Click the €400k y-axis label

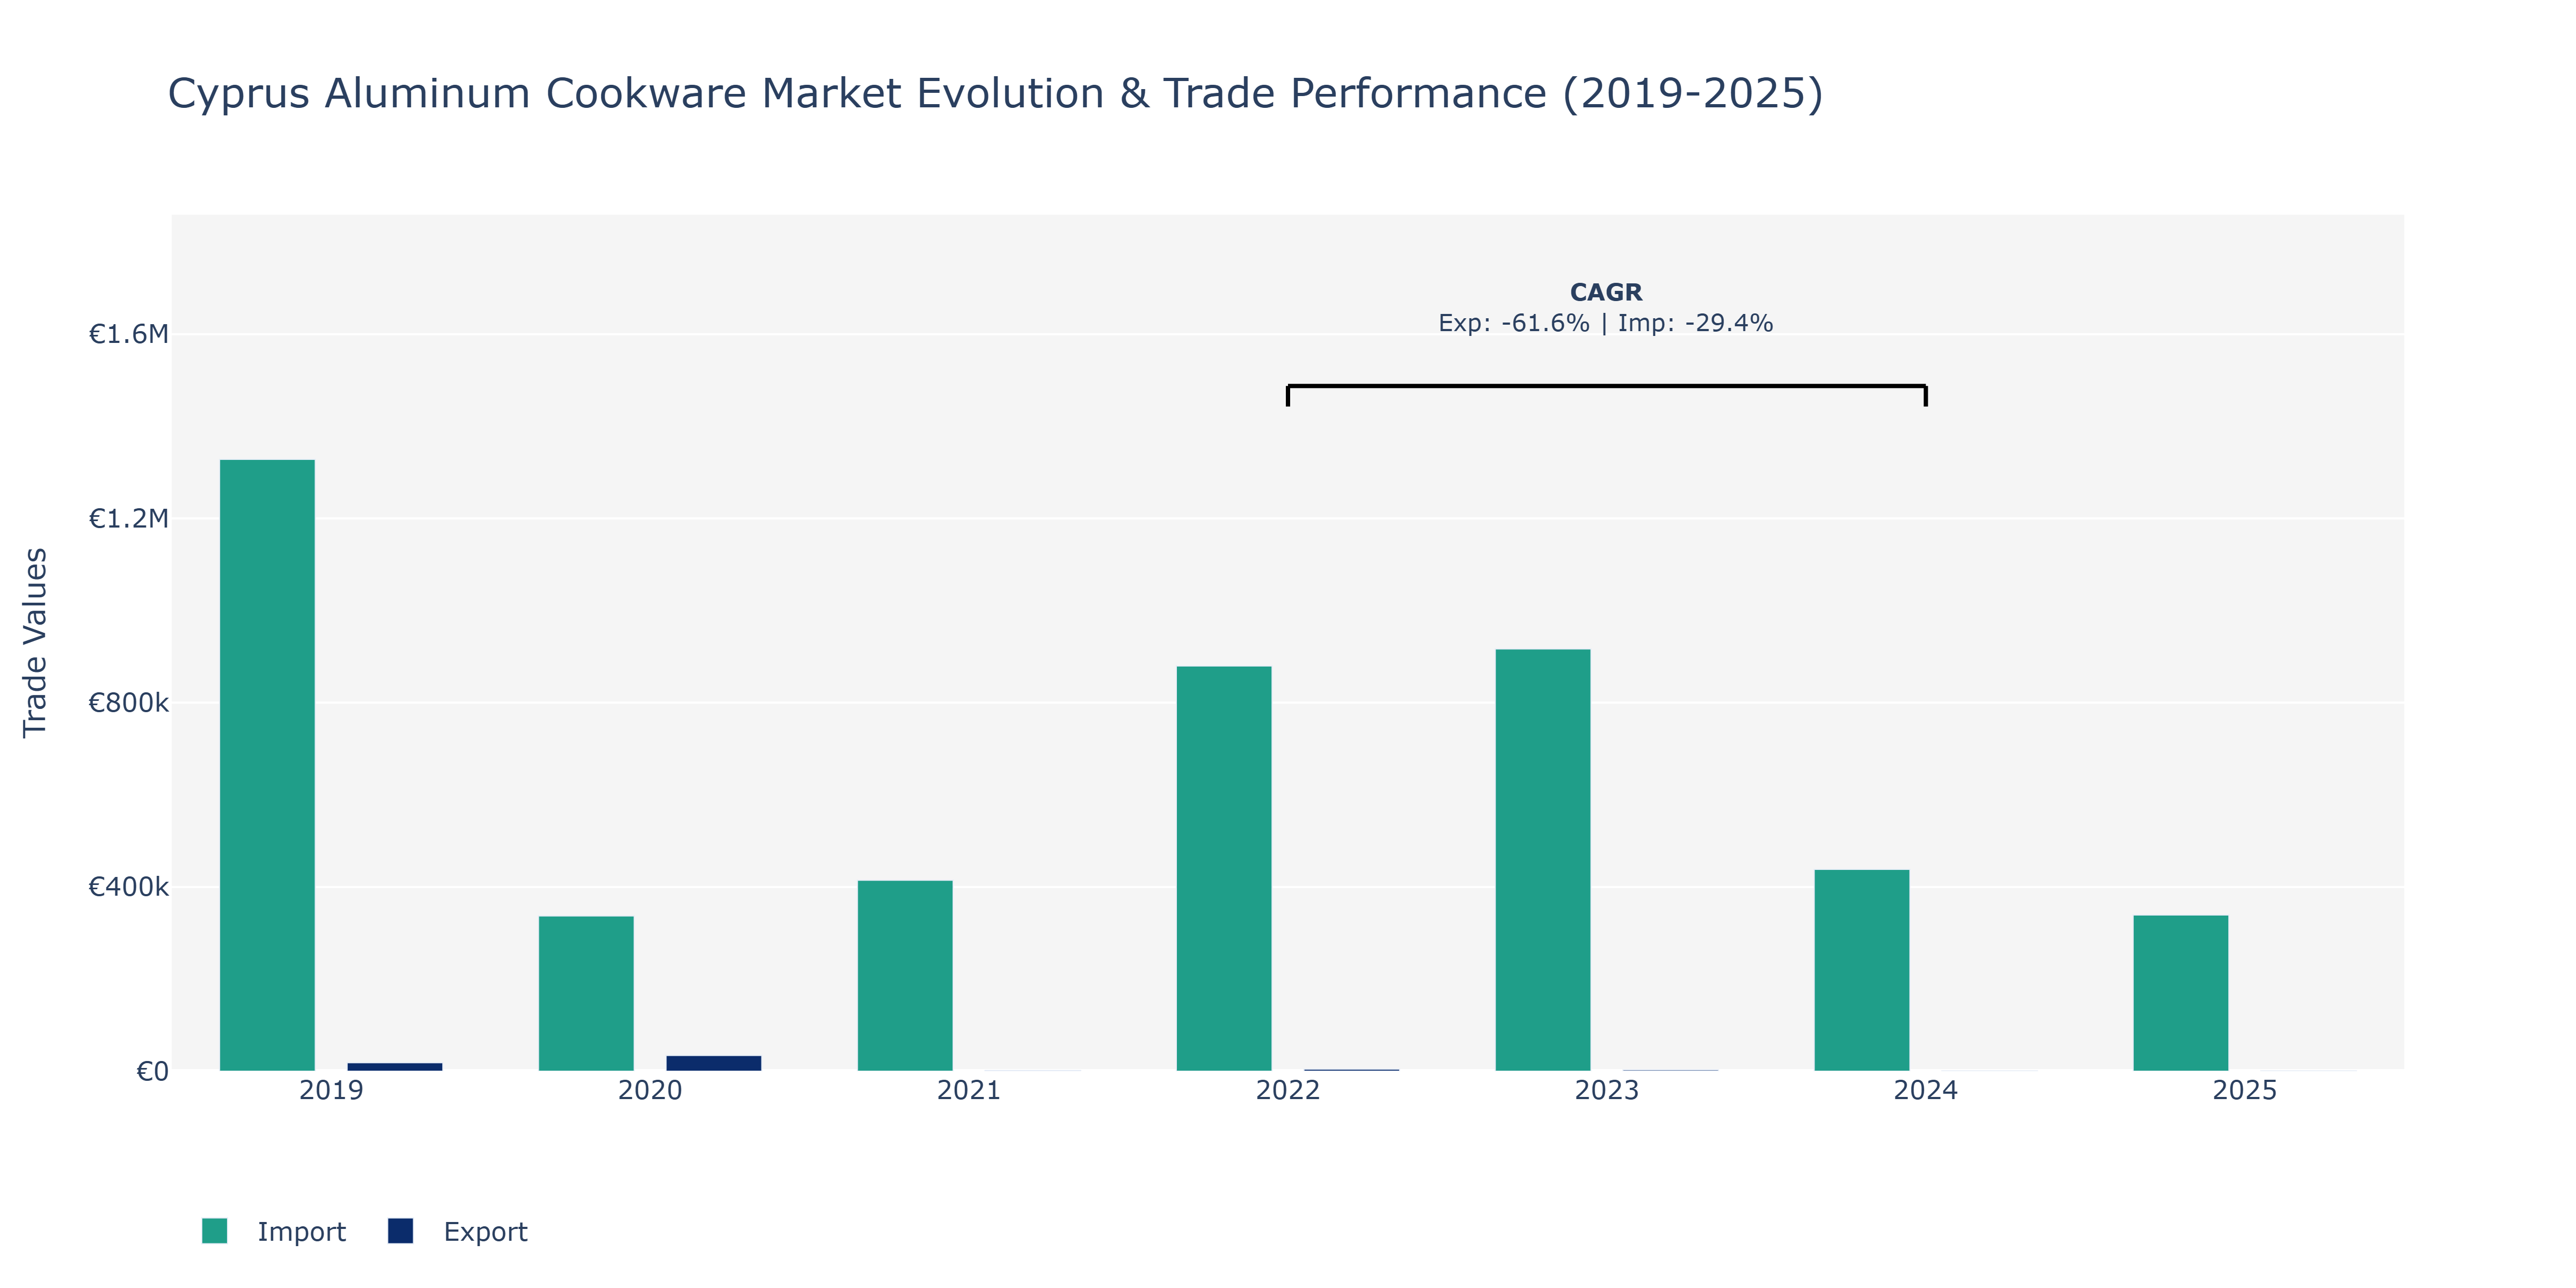pos(129,886)
